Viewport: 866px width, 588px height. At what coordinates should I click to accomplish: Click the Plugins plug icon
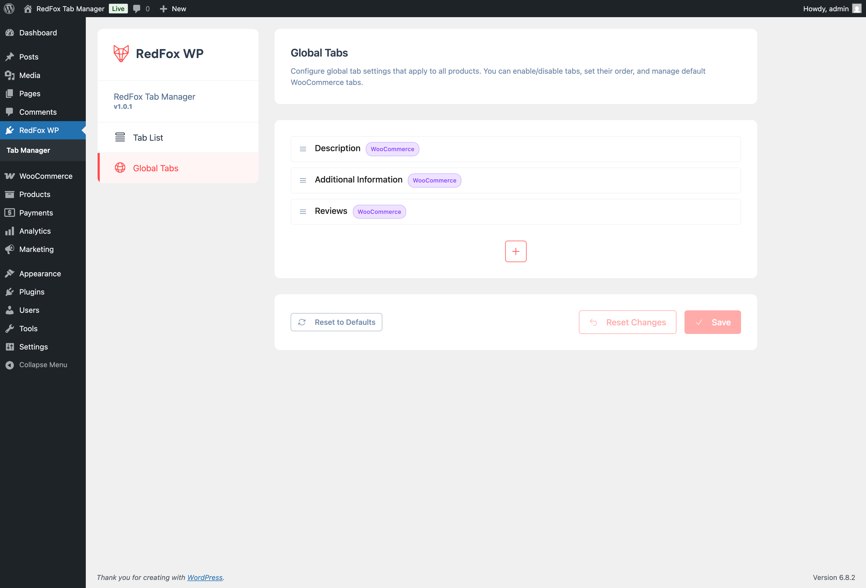(x=10, y=292)
